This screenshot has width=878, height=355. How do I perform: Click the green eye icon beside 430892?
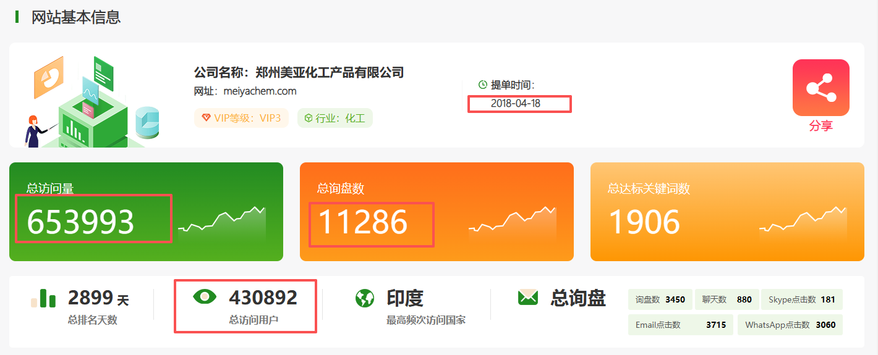(205, 297)
